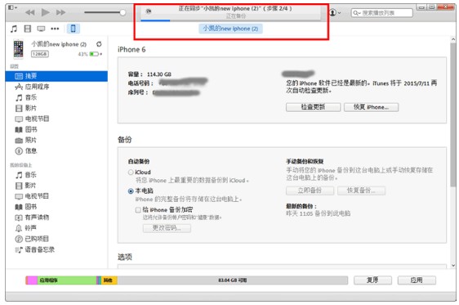Image resolution: width=459 pixels, height=305 pixels.
Task: Click the search playlist input field
Action: point(381,13)
